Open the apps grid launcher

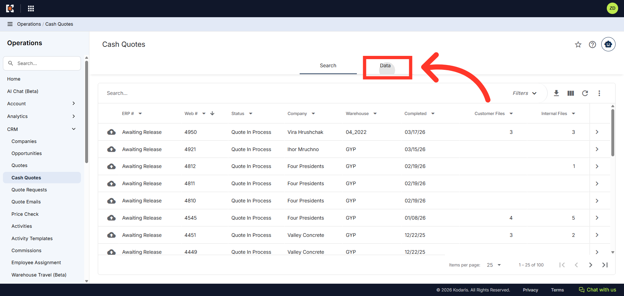pos(31,8)
